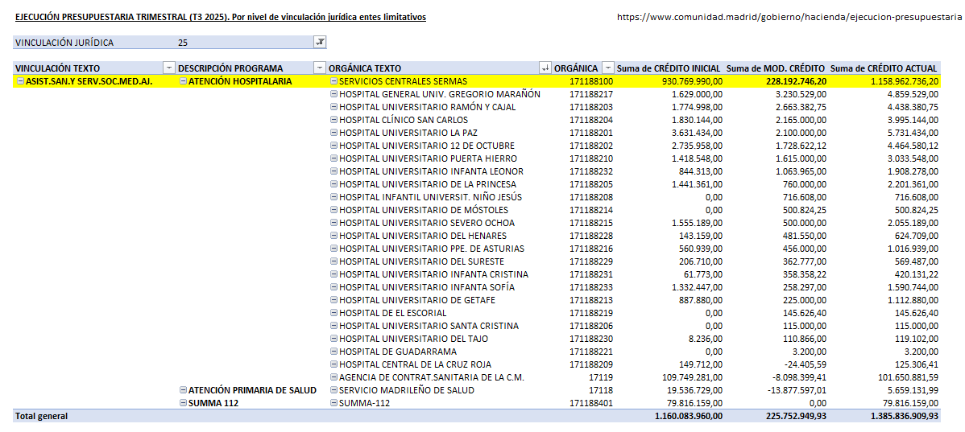The image size is (965, 432).
Task: Select orgánica code 171188401 cell
Action: 590,403
